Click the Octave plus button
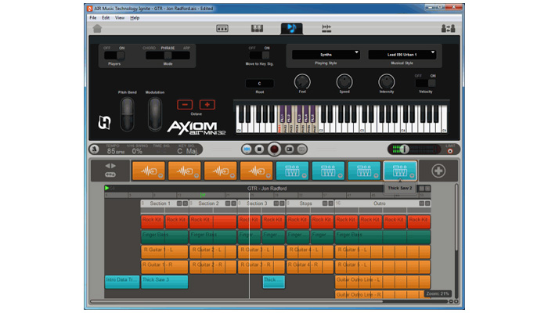The height and width of the screenshot is (313, 548). 207,104
